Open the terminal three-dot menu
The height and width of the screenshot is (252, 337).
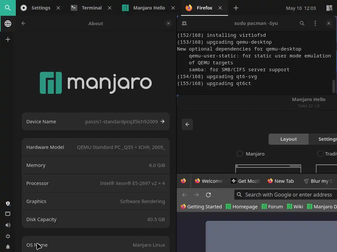point(315,23)
